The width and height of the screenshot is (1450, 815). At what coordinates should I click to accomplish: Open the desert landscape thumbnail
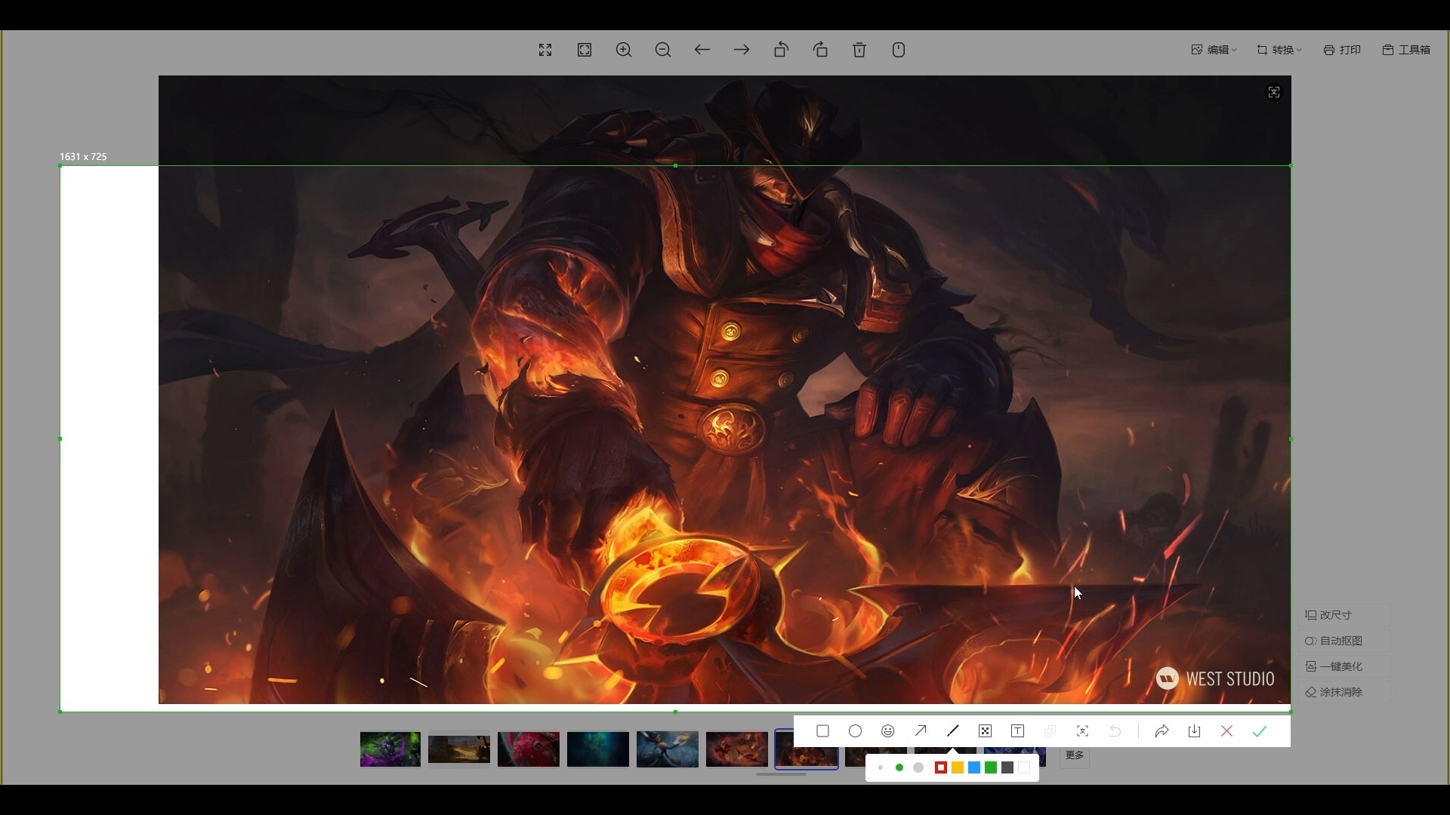click(x=459, y=749)
